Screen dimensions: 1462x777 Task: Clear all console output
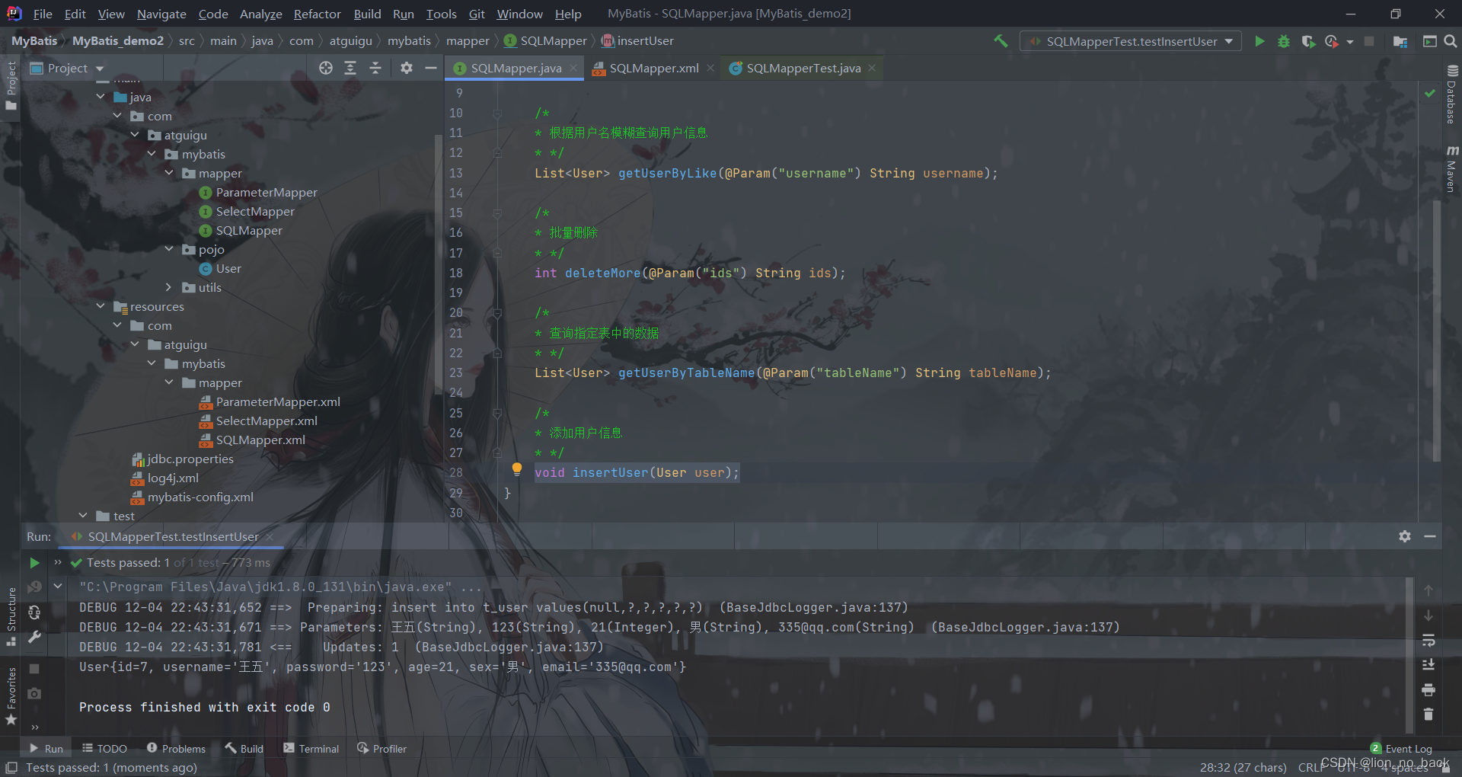point(1428,715)
